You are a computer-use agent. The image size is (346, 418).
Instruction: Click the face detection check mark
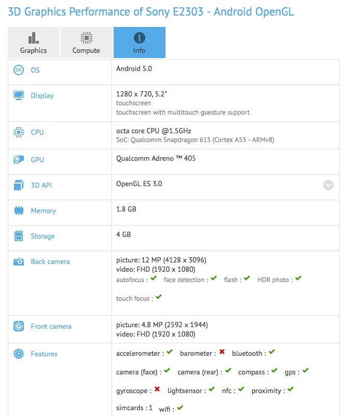(214, 278)
